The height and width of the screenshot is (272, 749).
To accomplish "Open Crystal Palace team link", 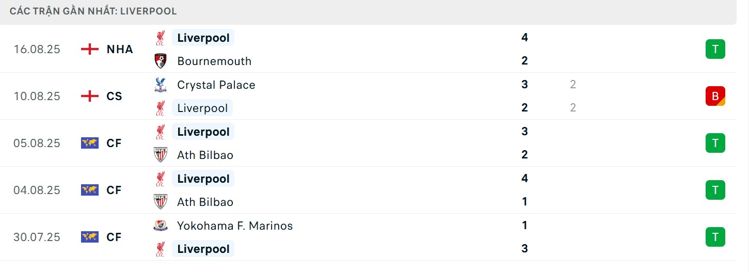I will pos(216,85).
